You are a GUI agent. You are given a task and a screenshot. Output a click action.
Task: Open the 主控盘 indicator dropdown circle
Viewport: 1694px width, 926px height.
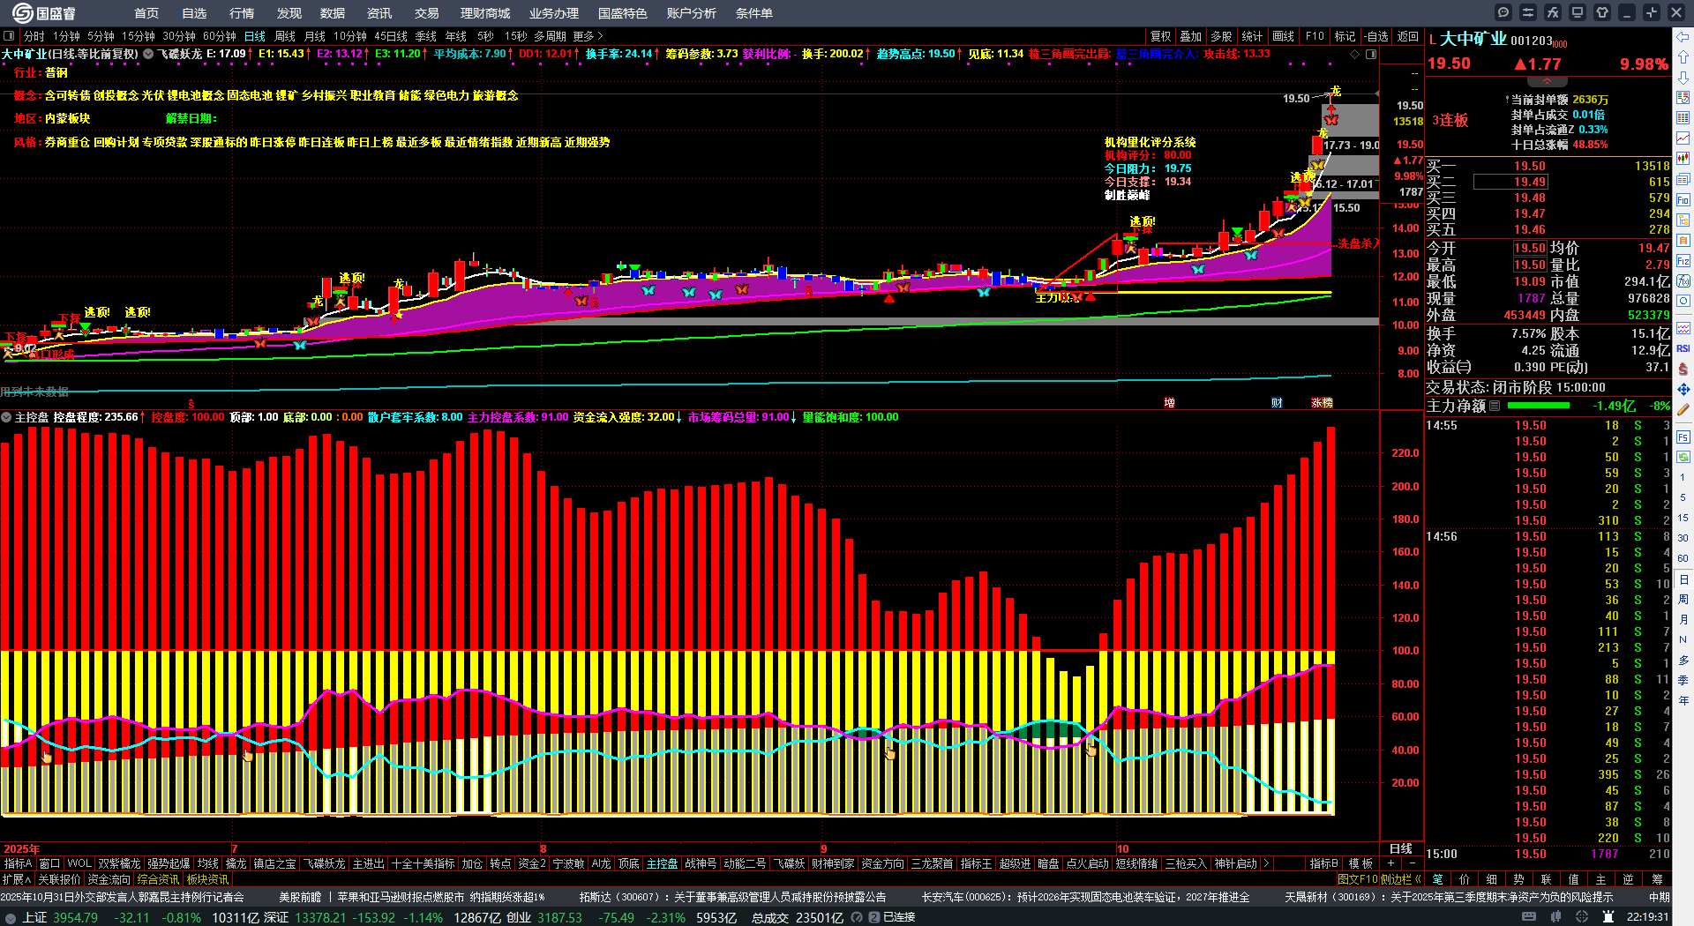point(6,417)
